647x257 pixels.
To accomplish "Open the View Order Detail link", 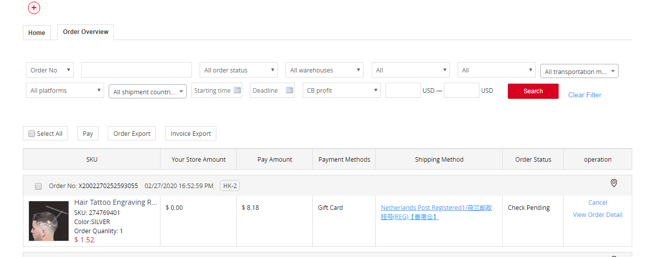I will point(597,215).
